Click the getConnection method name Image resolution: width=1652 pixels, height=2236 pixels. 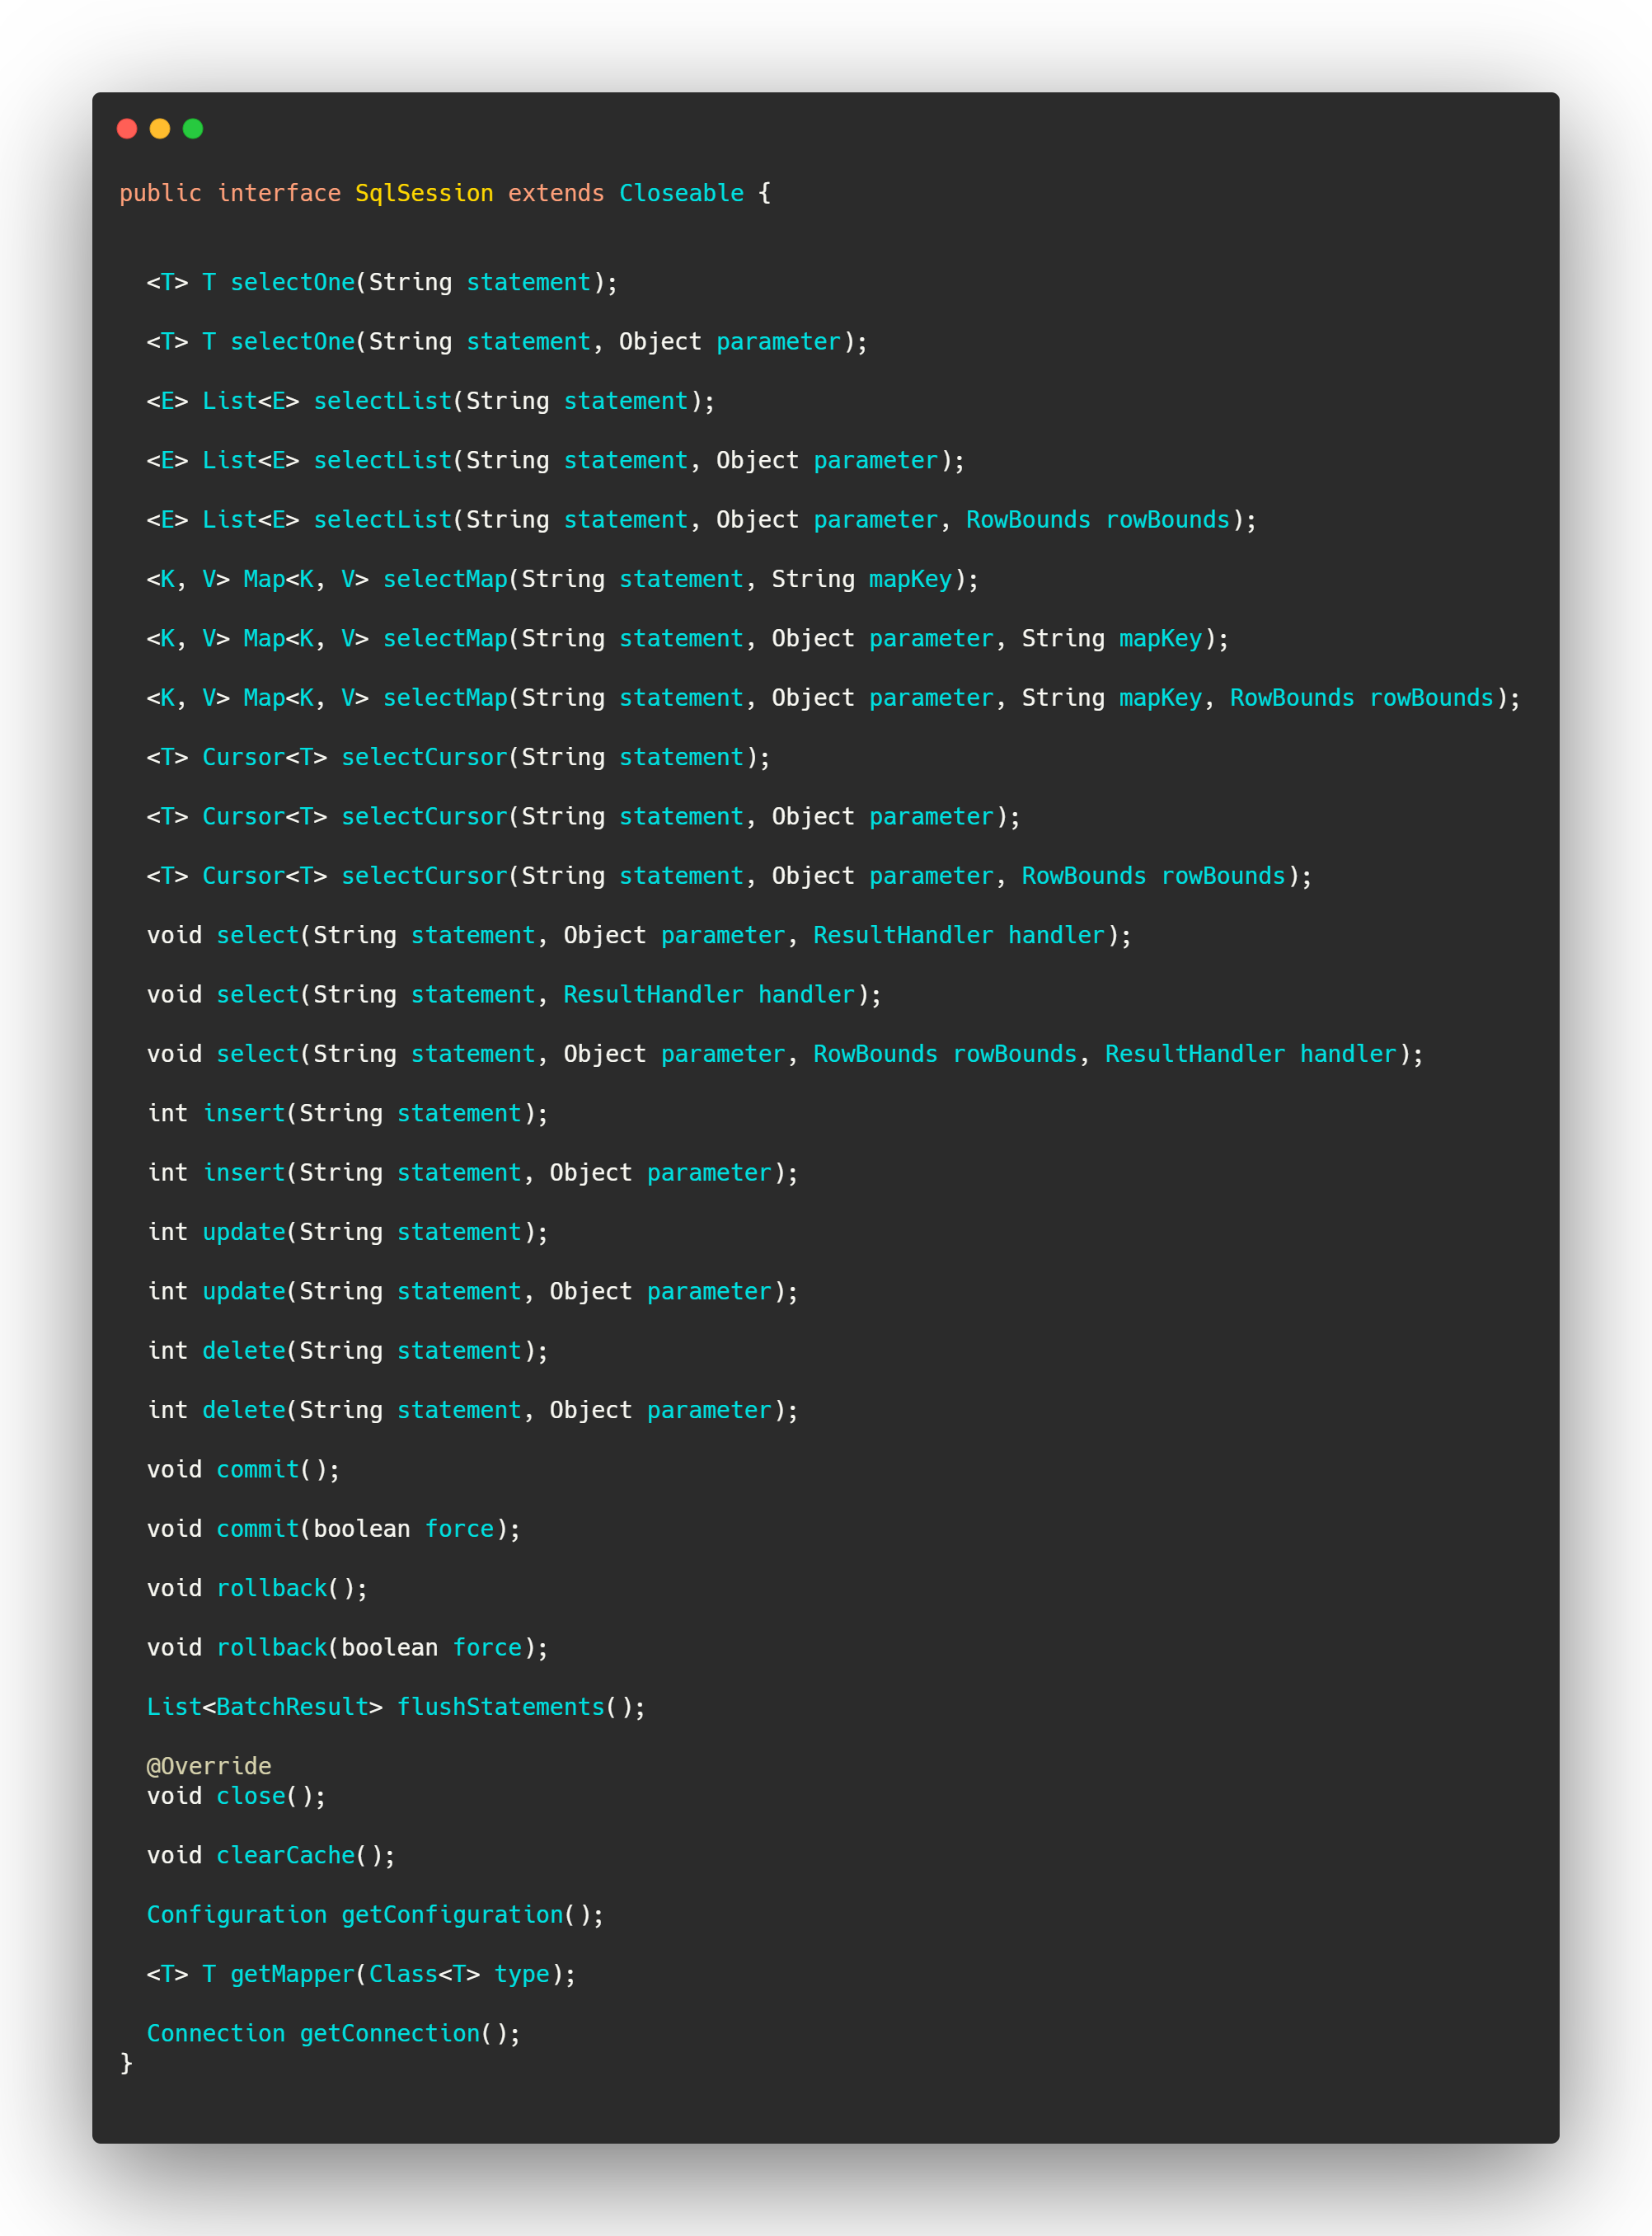coord(389,2033)
